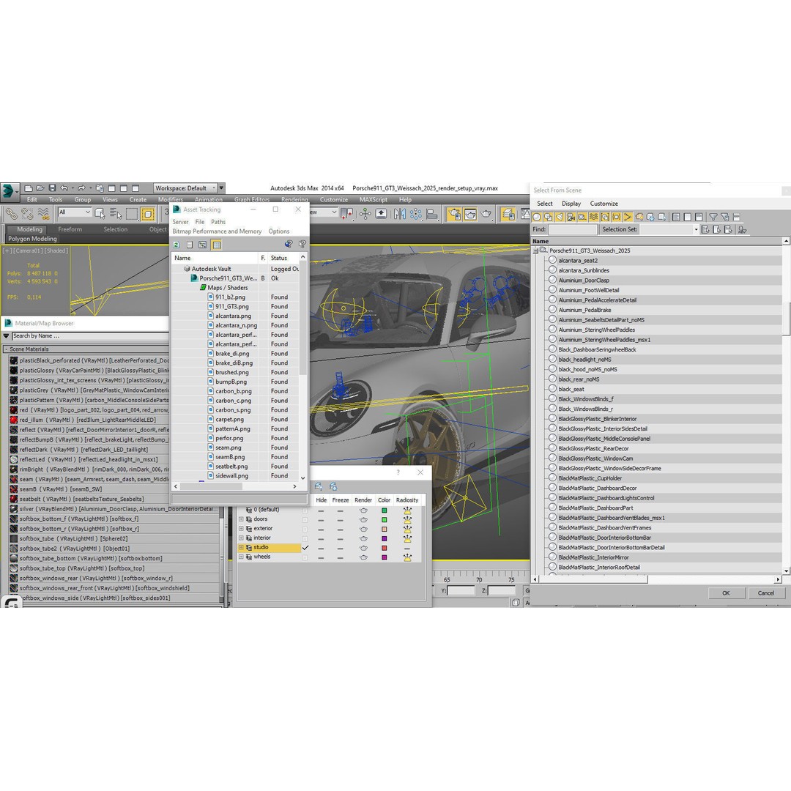Click the Status column header in Asset Tracking

(x=283, y=258)
